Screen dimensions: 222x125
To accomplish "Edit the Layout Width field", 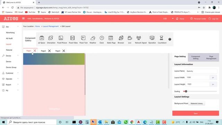I will tap(197, 77).
